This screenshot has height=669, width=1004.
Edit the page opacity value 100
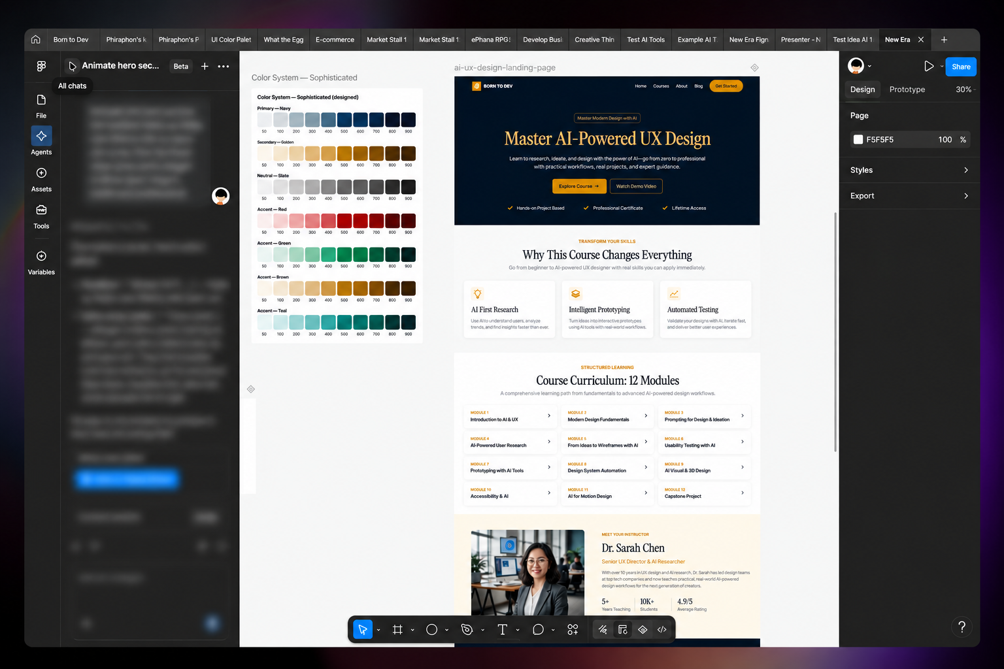[x=945, y=139]
